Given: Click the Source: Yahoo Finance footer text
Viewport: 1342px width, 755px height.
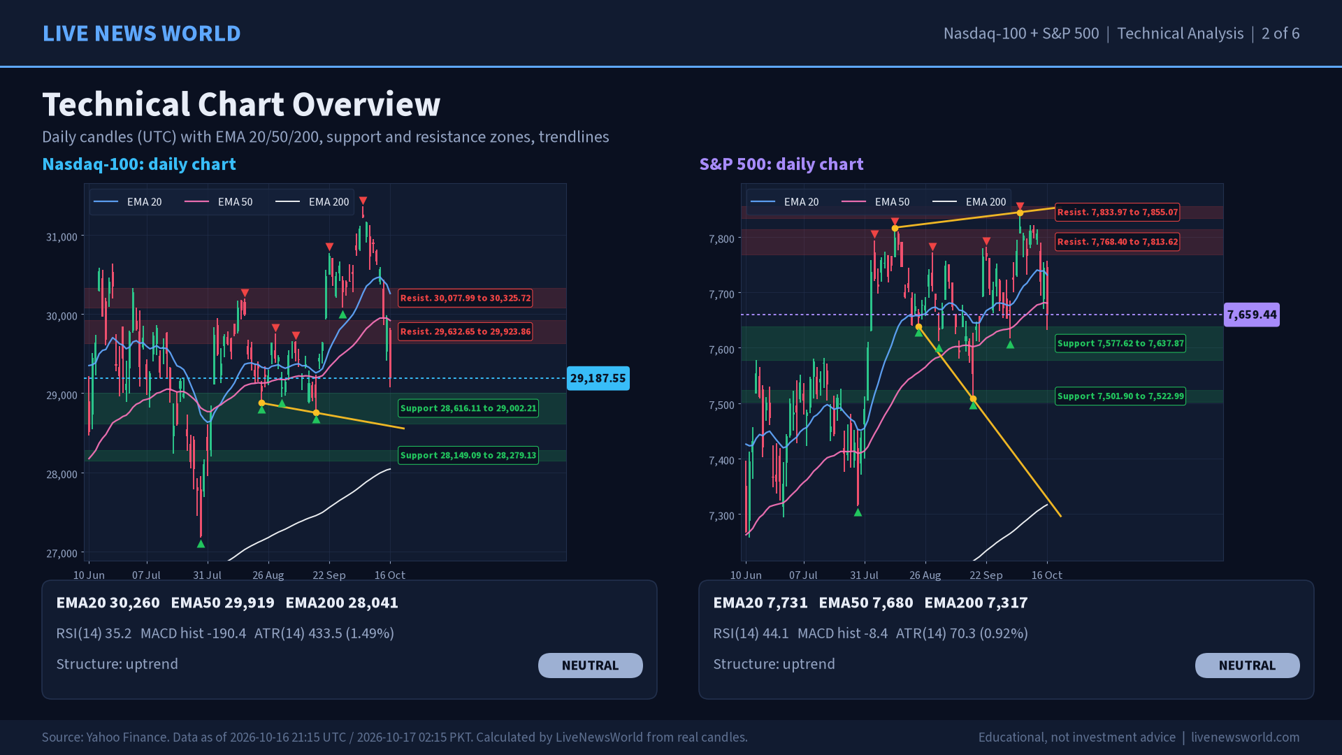Looking at the screenshot, I should pos(395,738).
